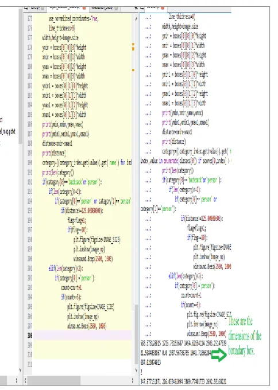Open the console pane tab browse icon
Viewport: 278px width, 390px height.
142,8
